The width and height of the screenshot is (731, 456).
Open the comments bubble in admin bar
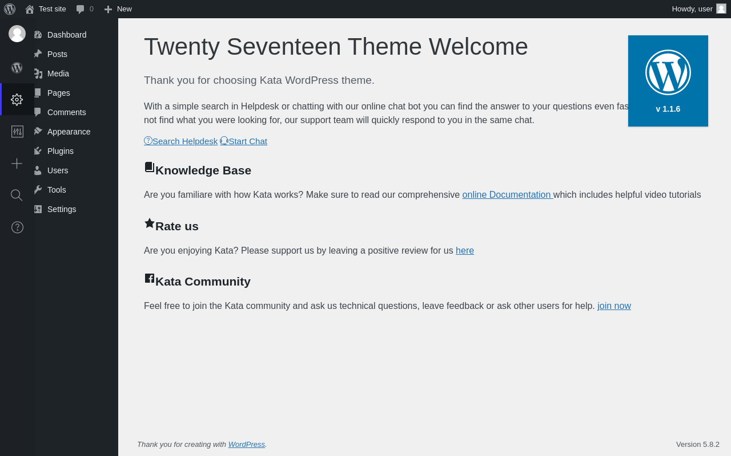(85, 9)
